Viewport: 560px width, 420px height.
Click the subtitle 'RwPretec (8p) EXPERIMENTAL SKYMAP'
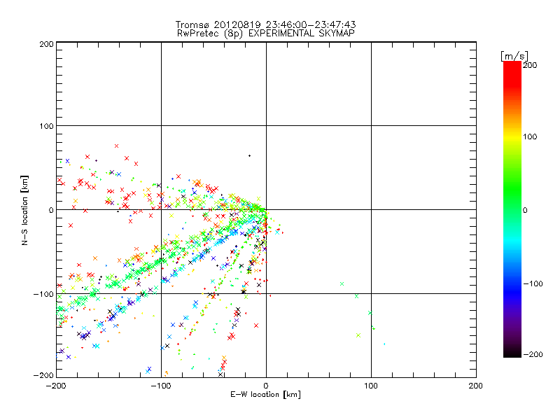coord(265,34)
